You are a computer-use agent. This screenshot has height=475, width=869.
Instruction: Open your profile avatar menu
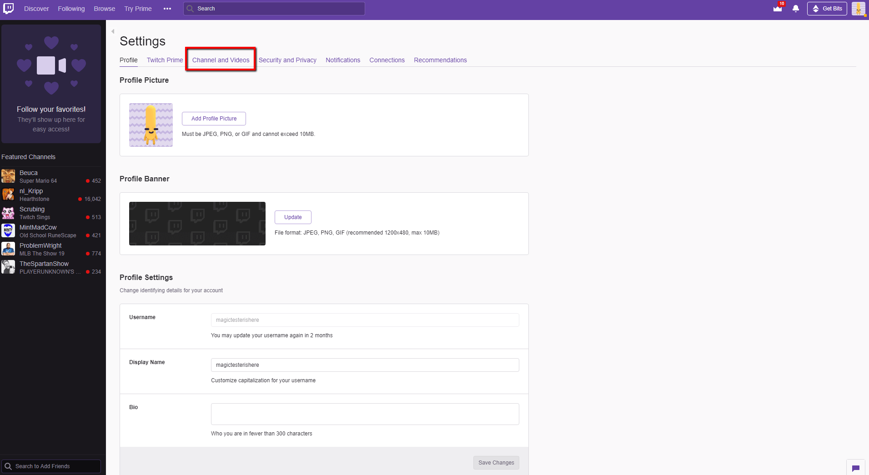pos(858,9)
